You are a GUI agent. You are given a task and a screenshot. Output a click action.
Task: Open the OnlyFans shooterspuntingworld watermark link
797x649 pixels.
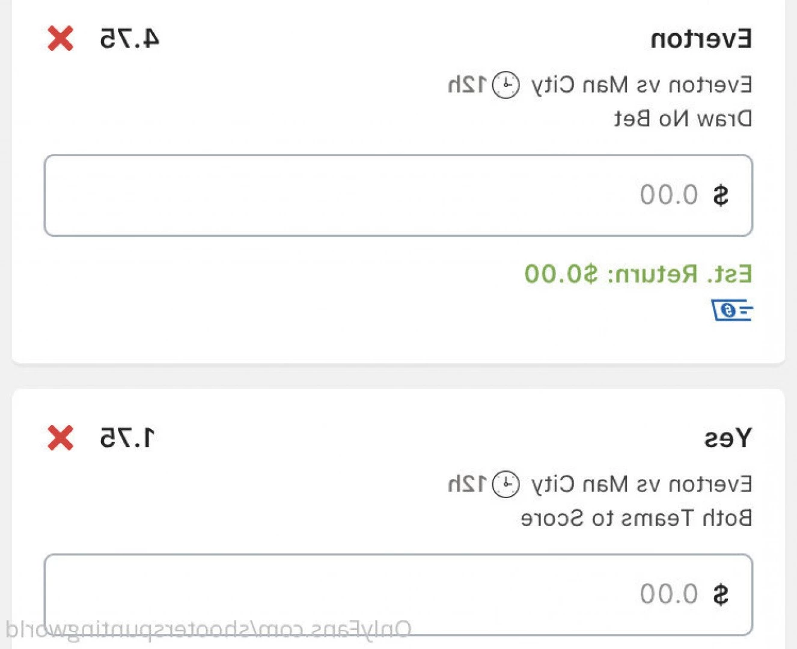click(x=209, y=629)
